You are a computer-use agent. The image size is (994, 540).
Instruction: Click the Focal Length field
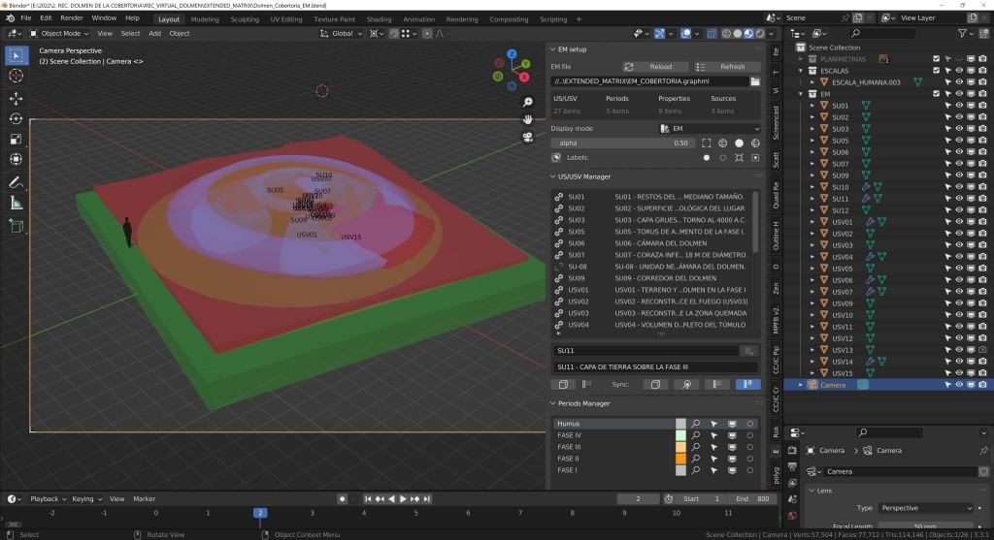(927, 525)
